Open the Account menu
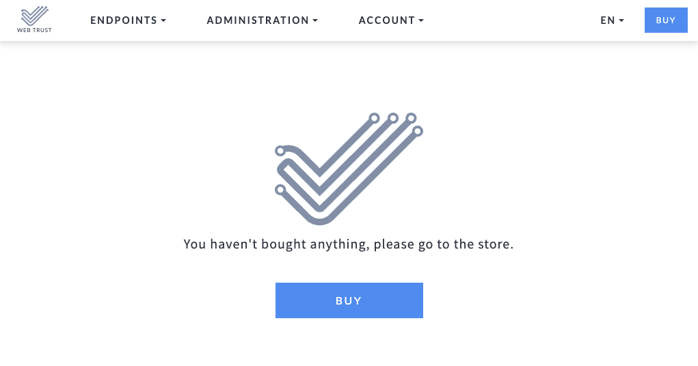Viewport: 698px width, 366px height. 386,20
